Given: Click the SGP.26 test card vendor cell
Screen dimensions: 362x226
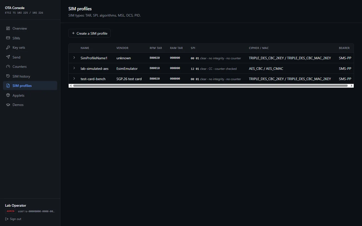Looking at the screenshot, I should tap(129, 79).
